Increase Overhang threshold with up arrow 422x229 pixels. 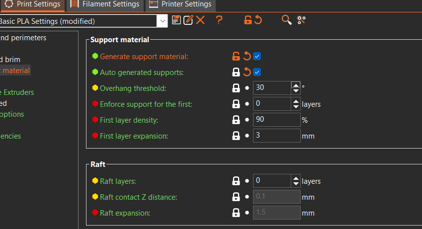click(296, 85)
